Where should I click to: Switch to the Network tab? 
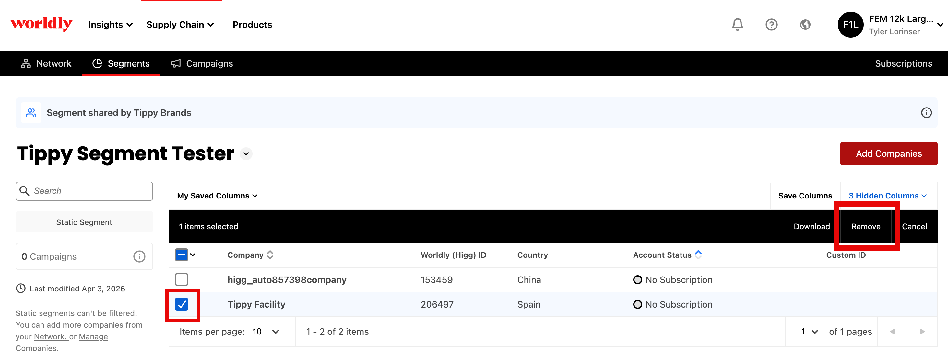coord(46,63)
